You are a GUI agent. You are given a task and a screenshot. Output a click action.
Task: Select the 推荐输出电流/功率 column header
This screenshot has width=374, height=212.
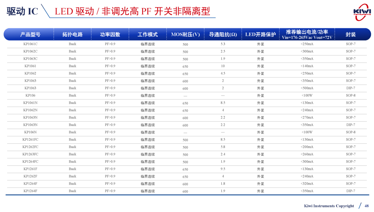307,34
